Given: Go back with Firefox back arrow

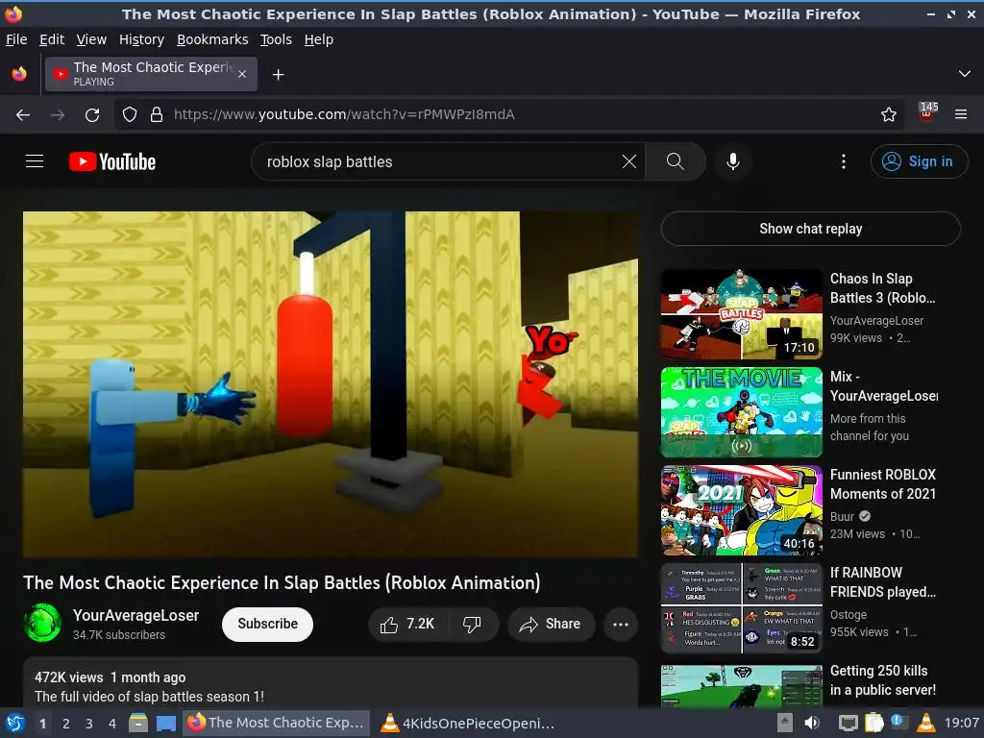Looking at the screenshot, I should coord(23,114).
